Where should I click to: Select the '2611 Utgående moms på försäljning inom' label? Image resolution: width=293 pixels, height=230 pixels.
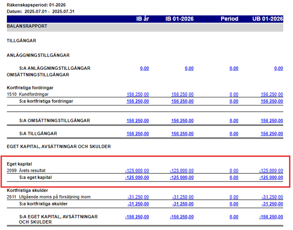pos(49,197)
